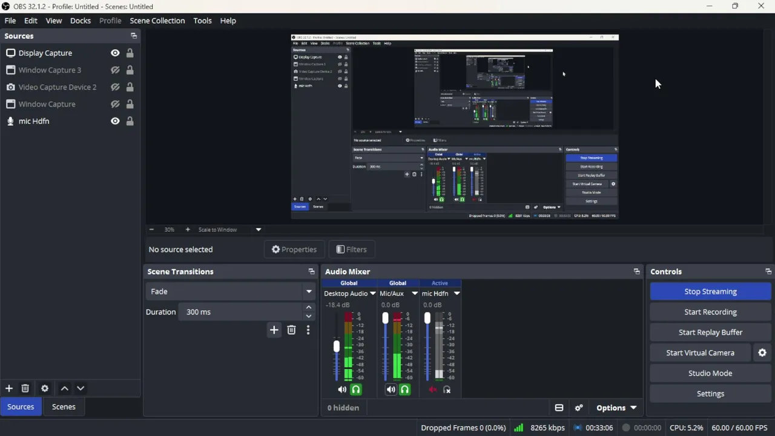The height and width of the screenshot is (436, 775).
Task: Click the green stream bitrate indicator icon
Action: coord(518,428)
